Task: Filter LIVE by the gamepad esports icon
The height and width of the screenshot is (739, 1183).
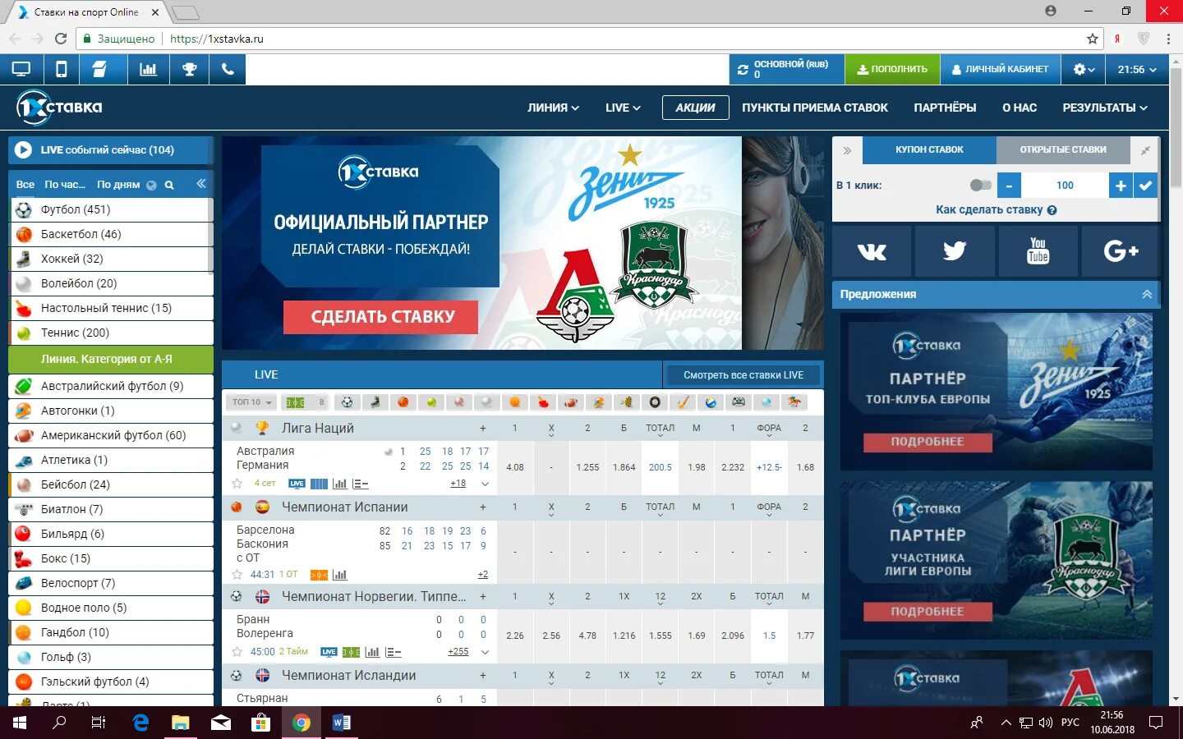Action: click(739, 402)
